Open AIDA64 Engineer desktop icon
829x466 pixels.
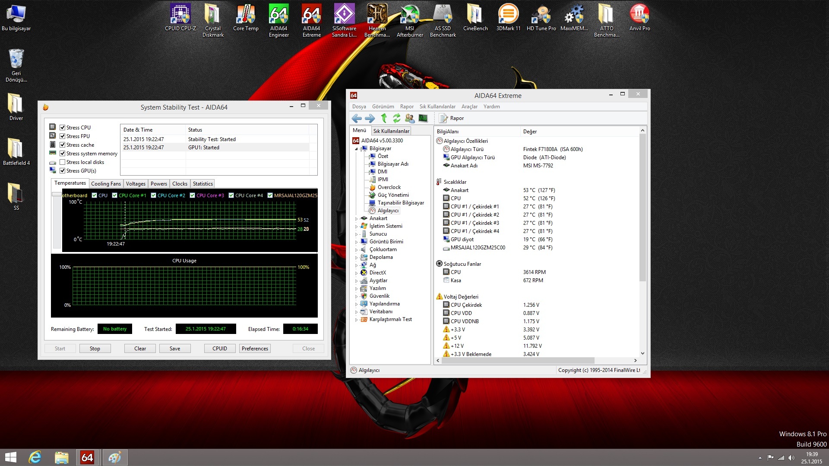click(278, 21)
